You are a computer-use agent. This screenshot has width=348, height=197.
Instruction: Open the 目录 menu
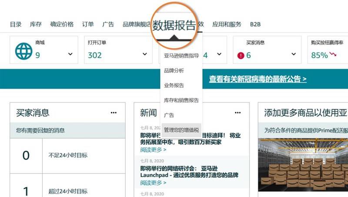(16, 24)
